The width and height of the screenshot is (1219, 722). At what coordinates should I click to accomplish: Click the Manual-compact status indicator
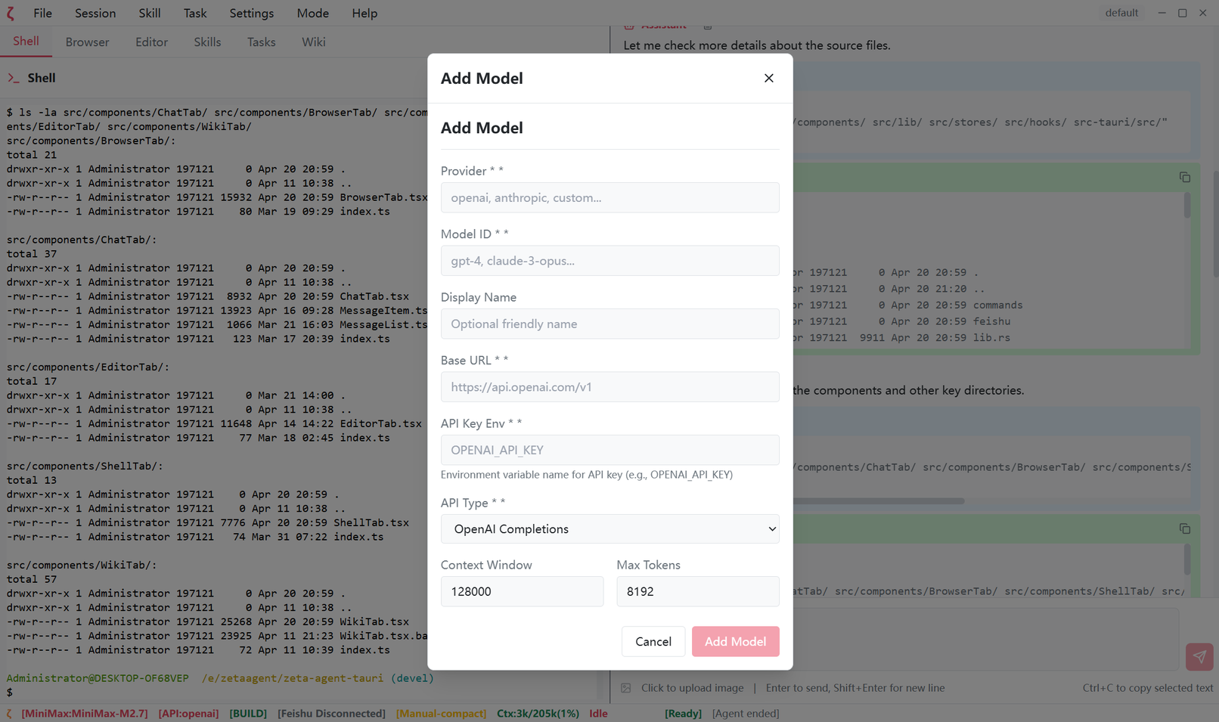point(441,713)
